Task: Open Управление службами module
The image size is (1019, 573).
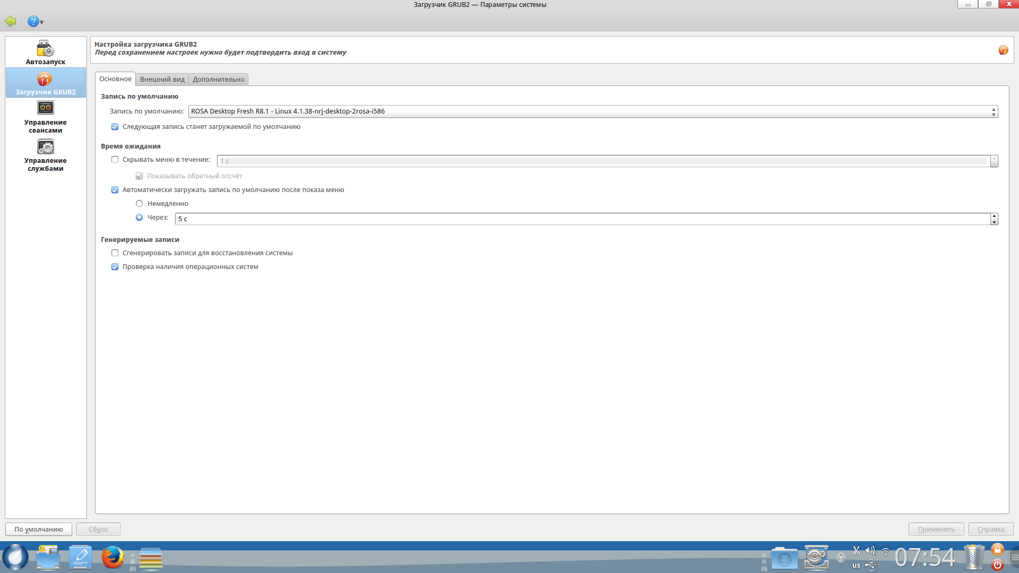Action: pos(45,155)
